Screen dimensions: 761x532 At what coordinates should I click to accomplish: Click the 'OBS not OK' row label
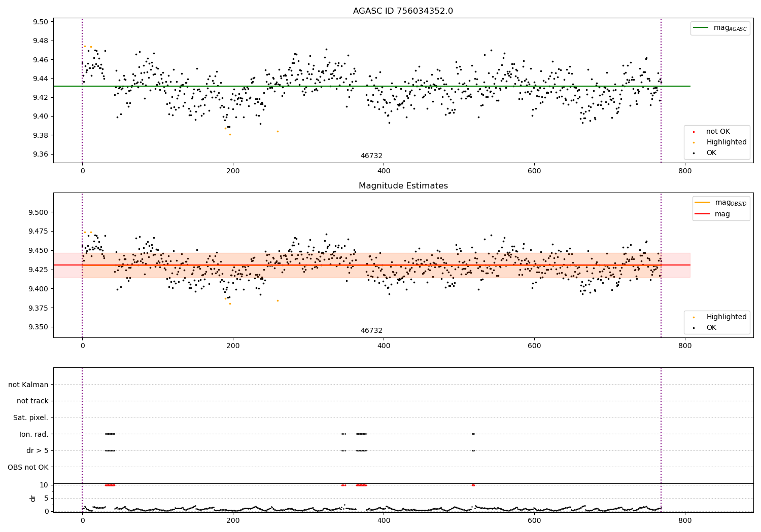[x=28, y=468]
